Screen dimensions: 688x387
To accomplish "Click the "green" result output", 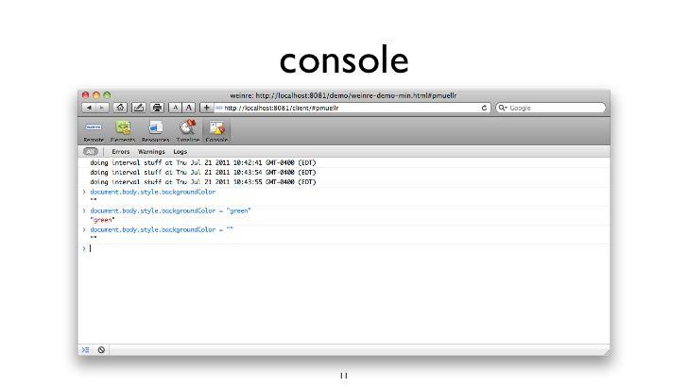I will point(102,220).
